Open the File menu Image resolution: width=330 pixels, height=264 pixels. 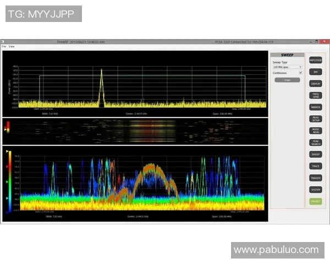coord(4,47)
